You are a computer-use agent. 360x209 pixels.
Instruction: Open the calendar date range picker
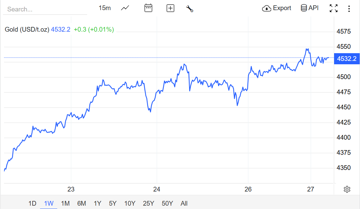[148, 8]
